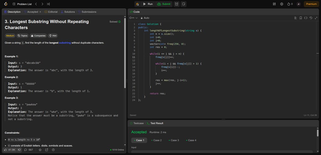Click the Code panel header tab

135,12
